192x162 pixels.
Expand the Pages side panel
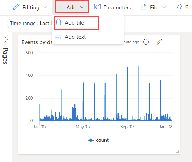[x=6, y=40]
